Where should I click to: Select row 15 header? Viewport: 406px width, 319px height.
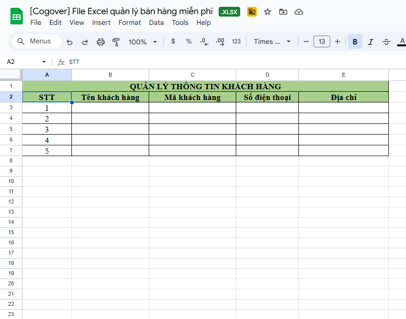point(11,232)
